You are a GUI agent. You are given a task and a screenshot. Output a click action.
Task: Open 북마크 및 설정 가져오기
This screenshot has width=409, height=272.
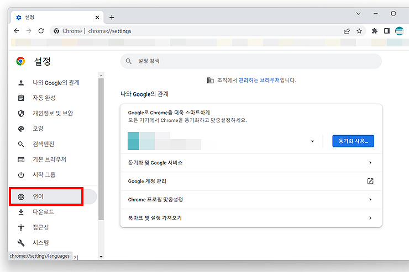click(251, 218)
